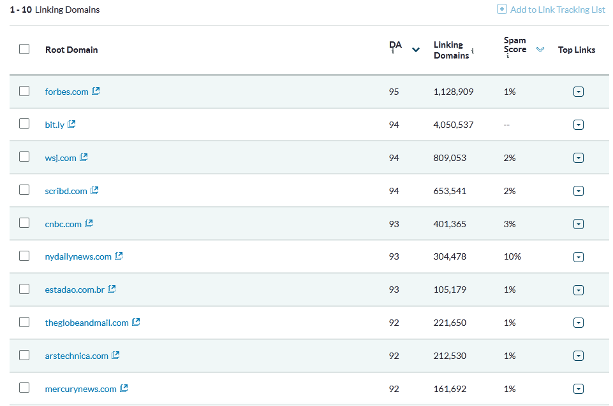613x406 pixels.
Task: Open the wsj.com domain link
Action: click(61, 158)
